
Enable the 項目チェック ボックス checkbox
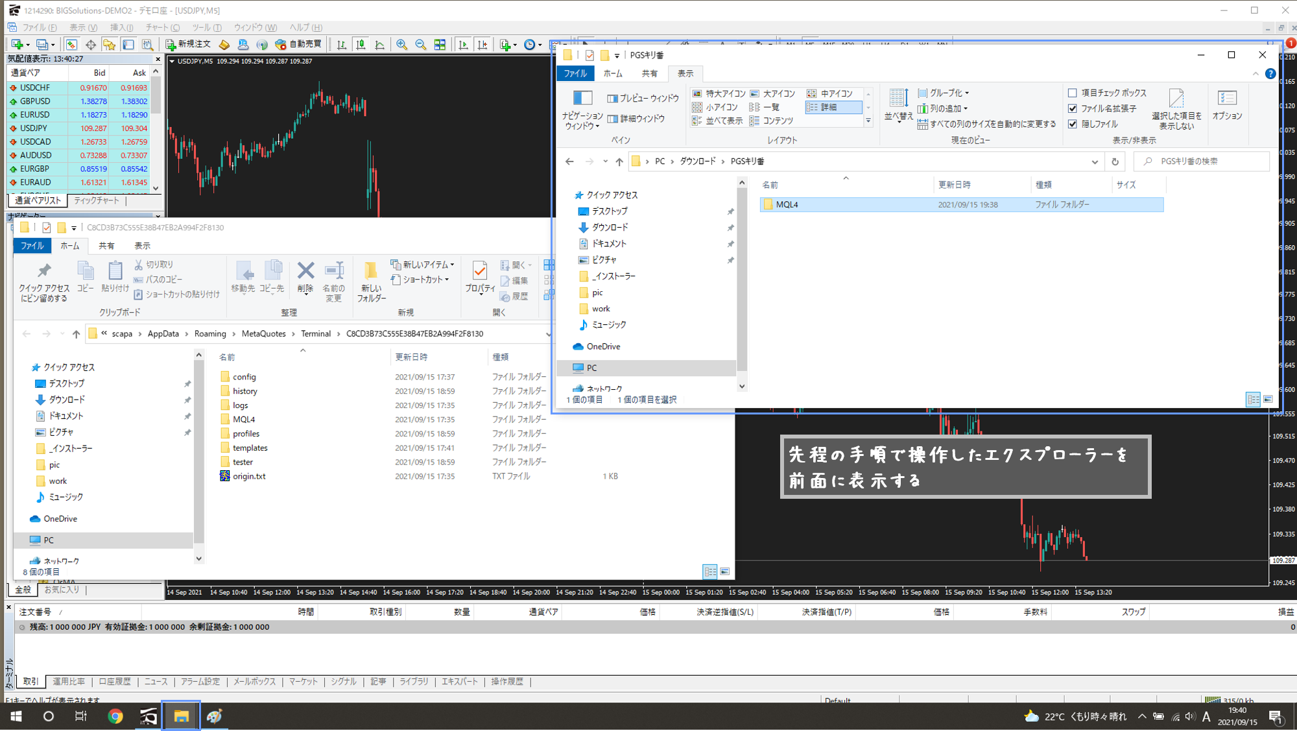pyautogui.click(x=1073, y=93)
